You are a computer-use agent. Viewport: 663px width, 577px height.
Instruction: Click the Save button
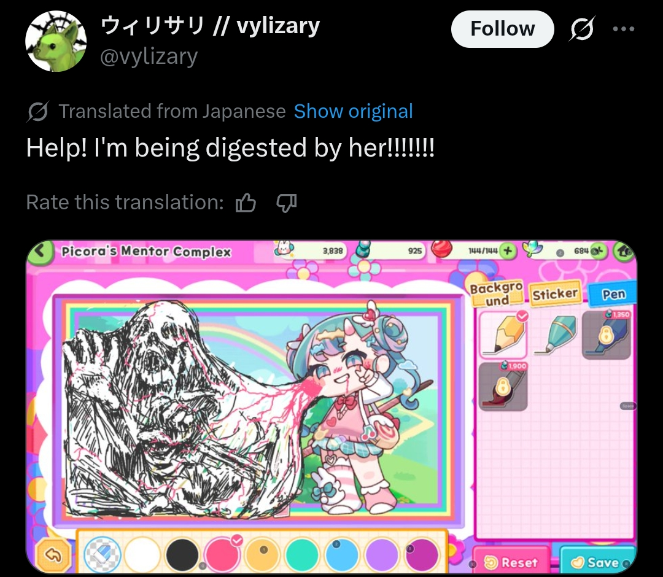click(597, 562)
